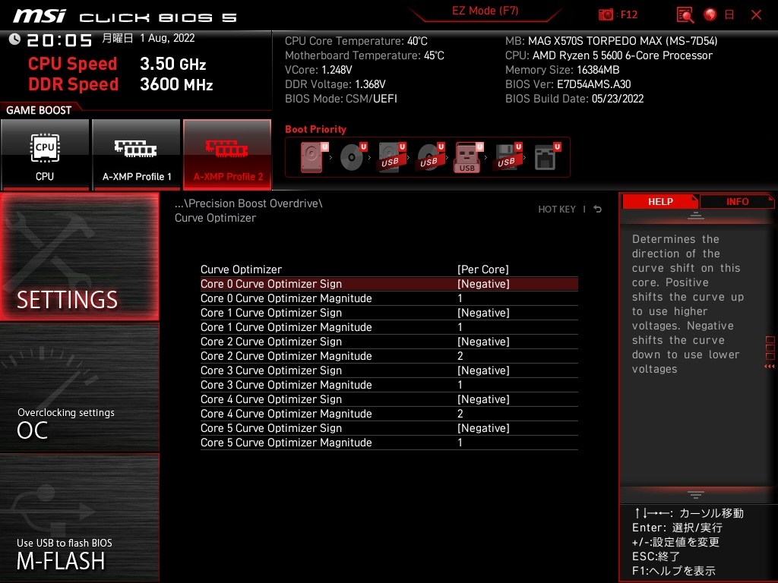
Task: Select the USB hard disk boot device
Action: pyautogui.click(x=391, y=157)
